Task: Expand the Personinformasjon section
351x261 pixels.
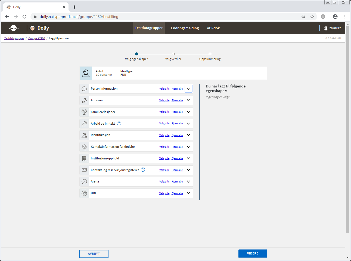Action: tap(188, 89)
